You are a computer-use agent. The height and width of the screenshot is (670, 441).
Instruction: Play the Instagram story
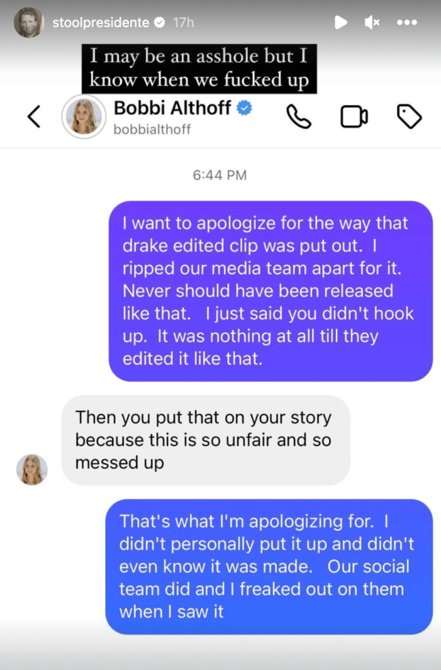[x=341, y=22]
